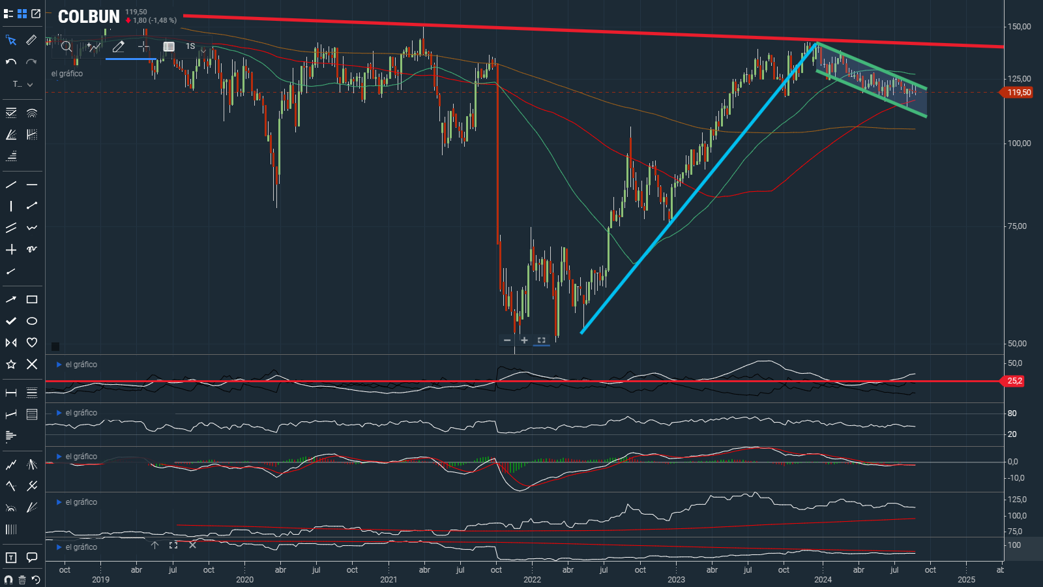Select the heart marker icon
The width and height of the screenshot is (1043, 587).
click(31, 342)
